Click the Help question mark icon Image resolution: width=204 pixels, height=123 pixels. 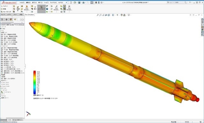point(190,2)
